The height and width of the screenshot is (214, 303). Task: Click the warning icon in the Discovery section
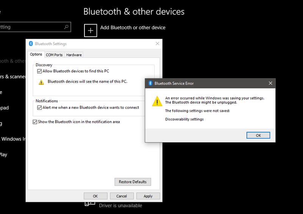coord(41,82)
